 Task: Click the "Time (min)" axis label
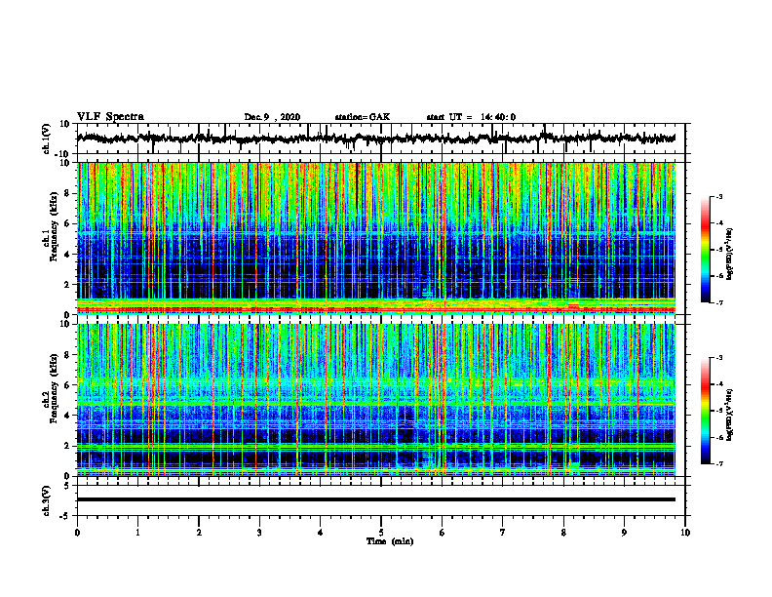point(390,541)
